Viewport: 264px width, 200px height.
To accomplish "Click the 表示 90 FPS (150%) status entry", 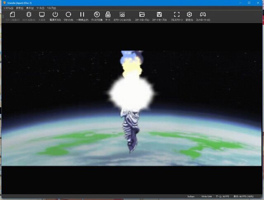I will [243, 196].
